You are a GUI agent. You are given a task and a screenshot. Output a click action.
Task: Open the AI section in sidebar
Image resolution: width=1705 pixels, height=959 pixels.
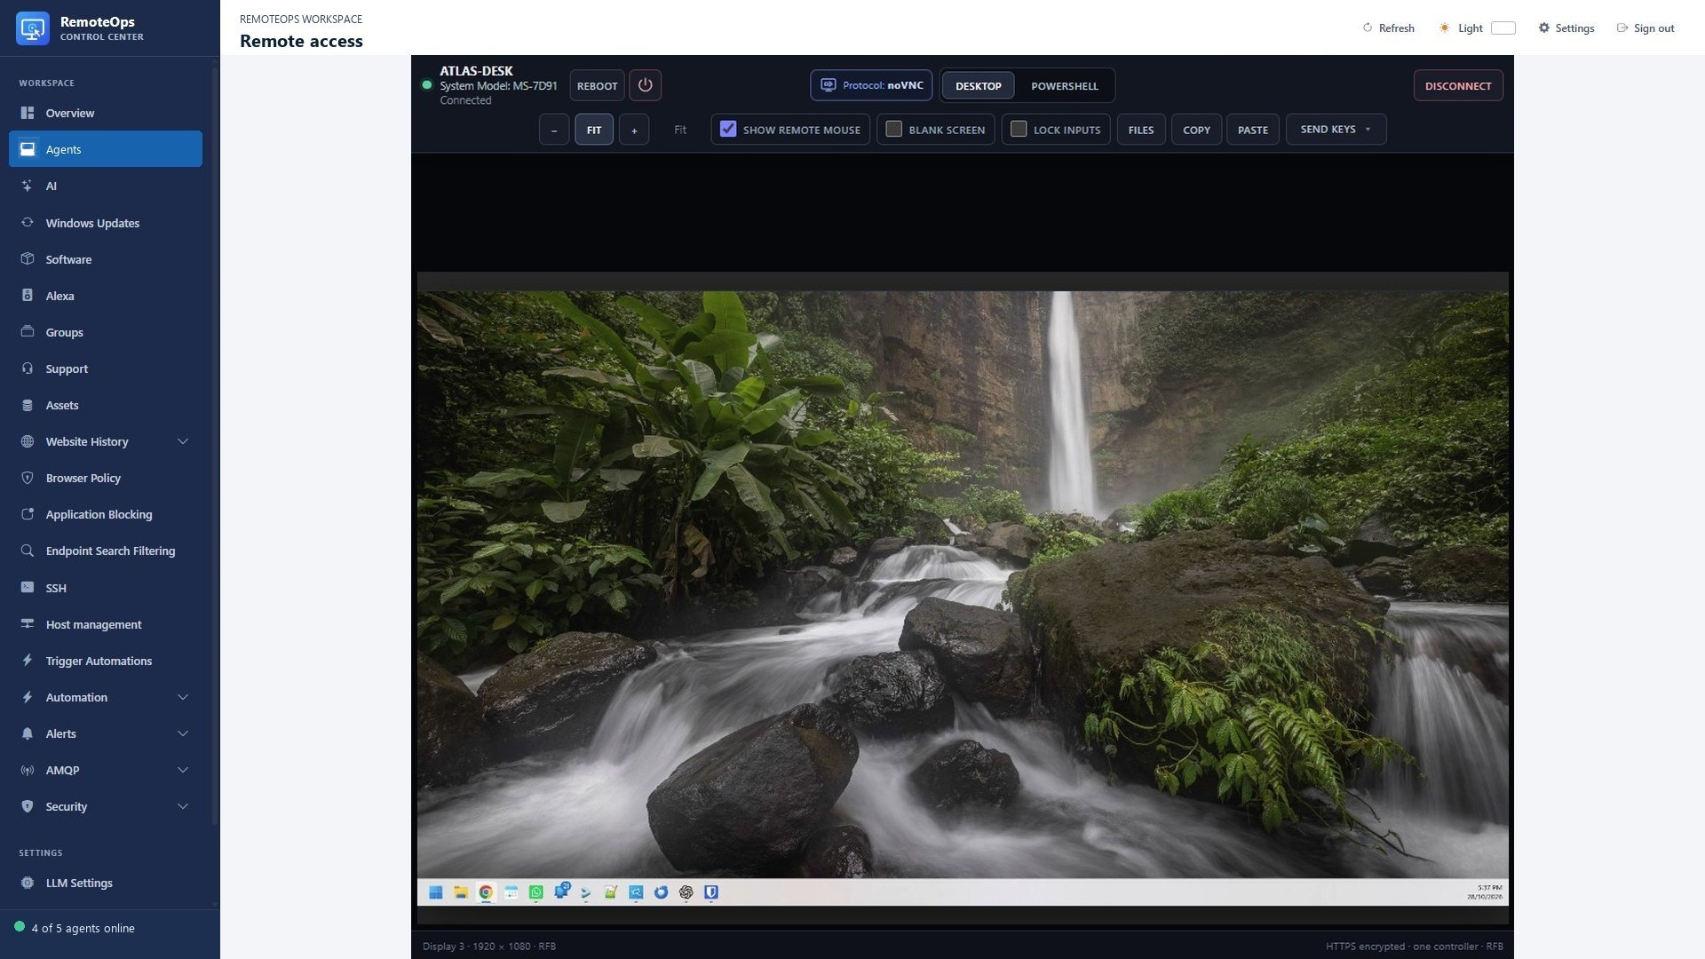tap(106, 186)
